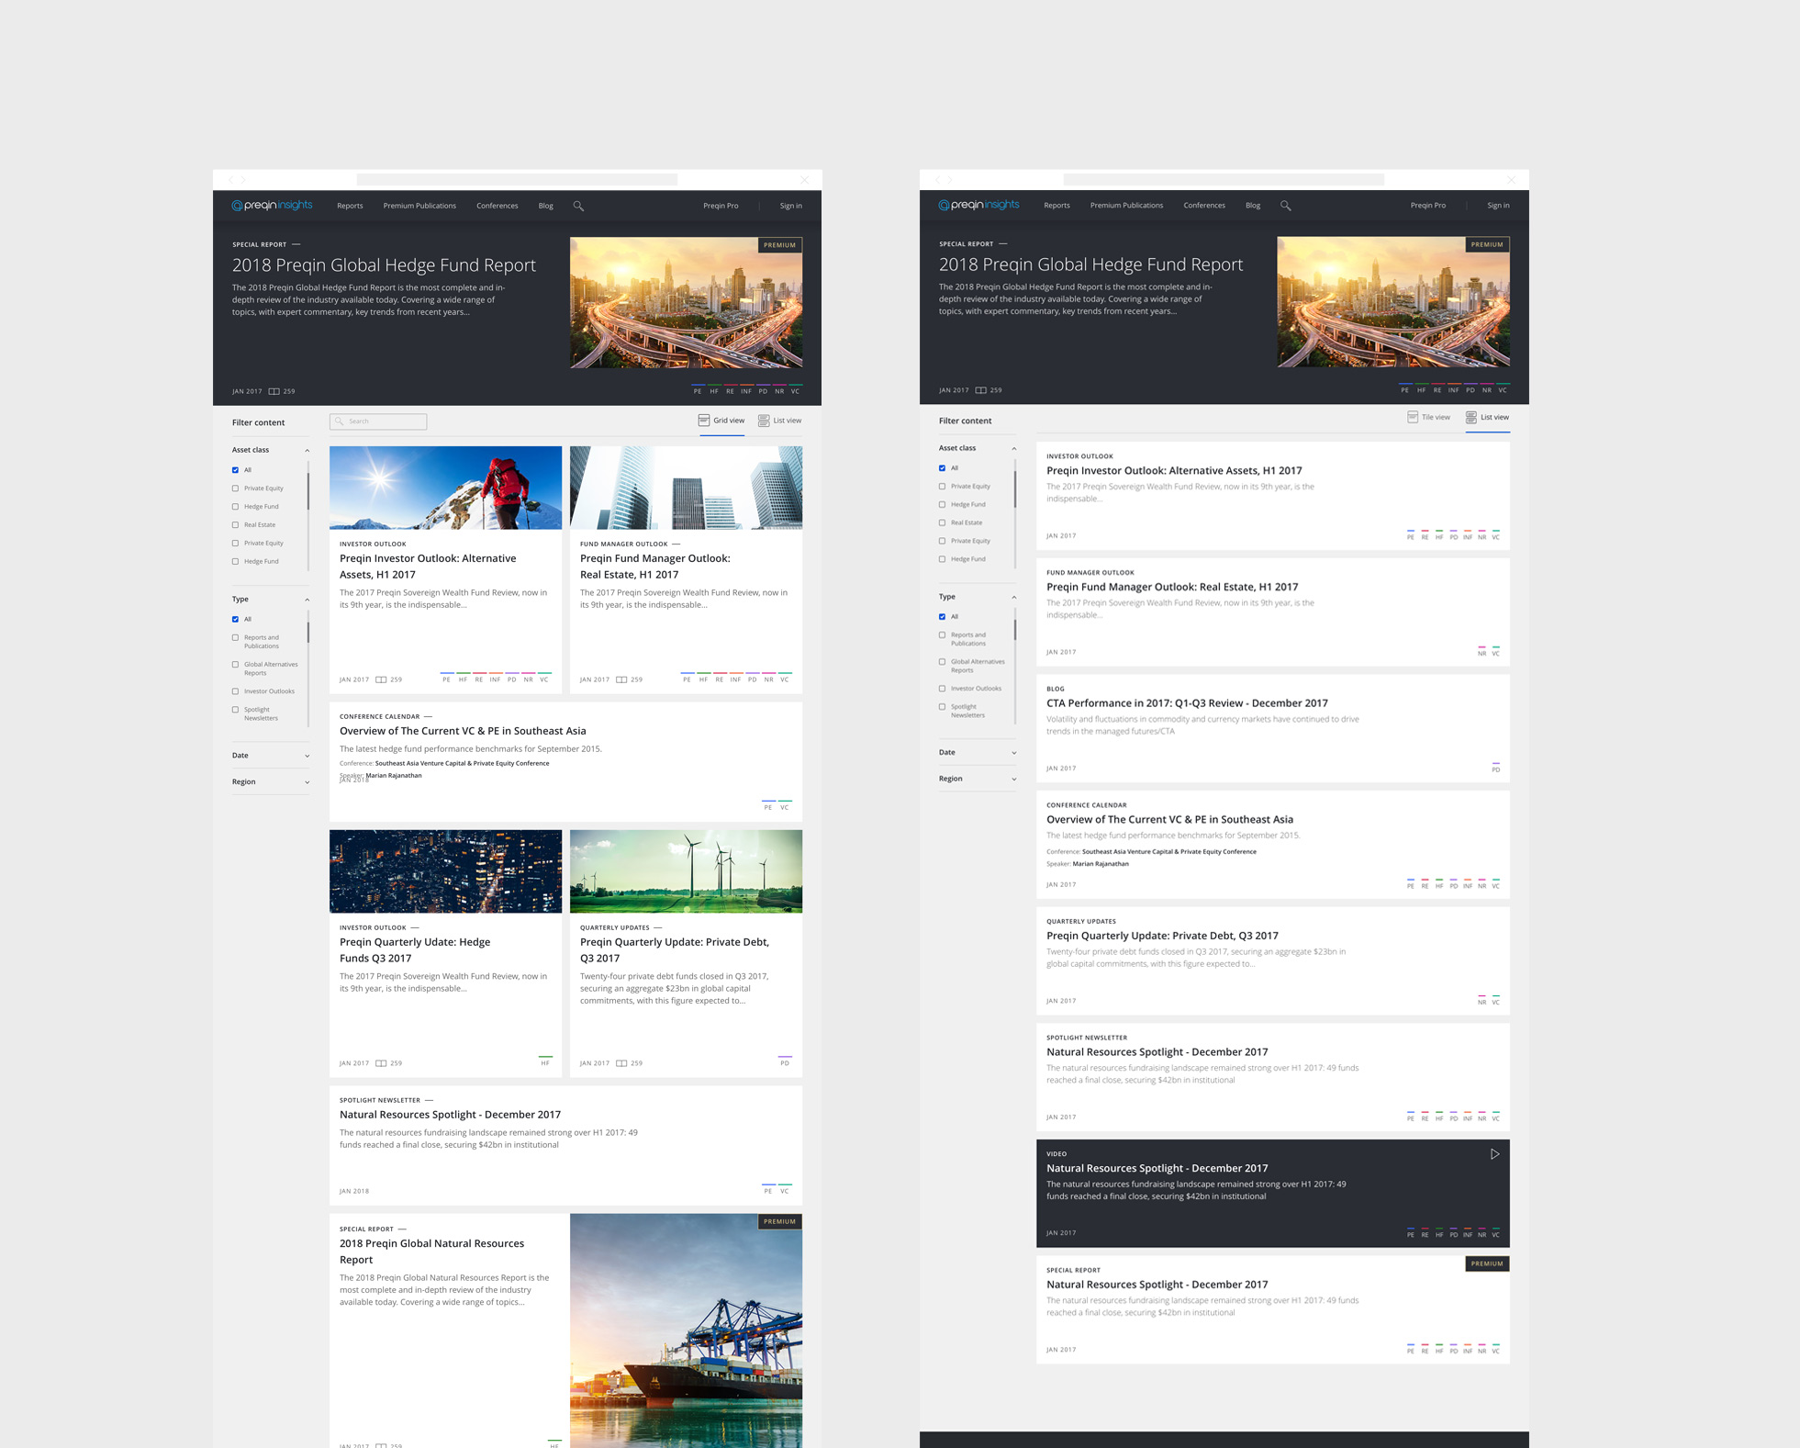1800x1448 pixels.
Task: Expand Date filter in left window
Action: coord(307,756)
